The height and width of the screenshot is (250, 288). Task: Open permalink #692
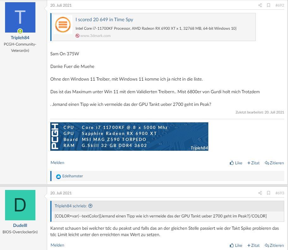[279, 5]
